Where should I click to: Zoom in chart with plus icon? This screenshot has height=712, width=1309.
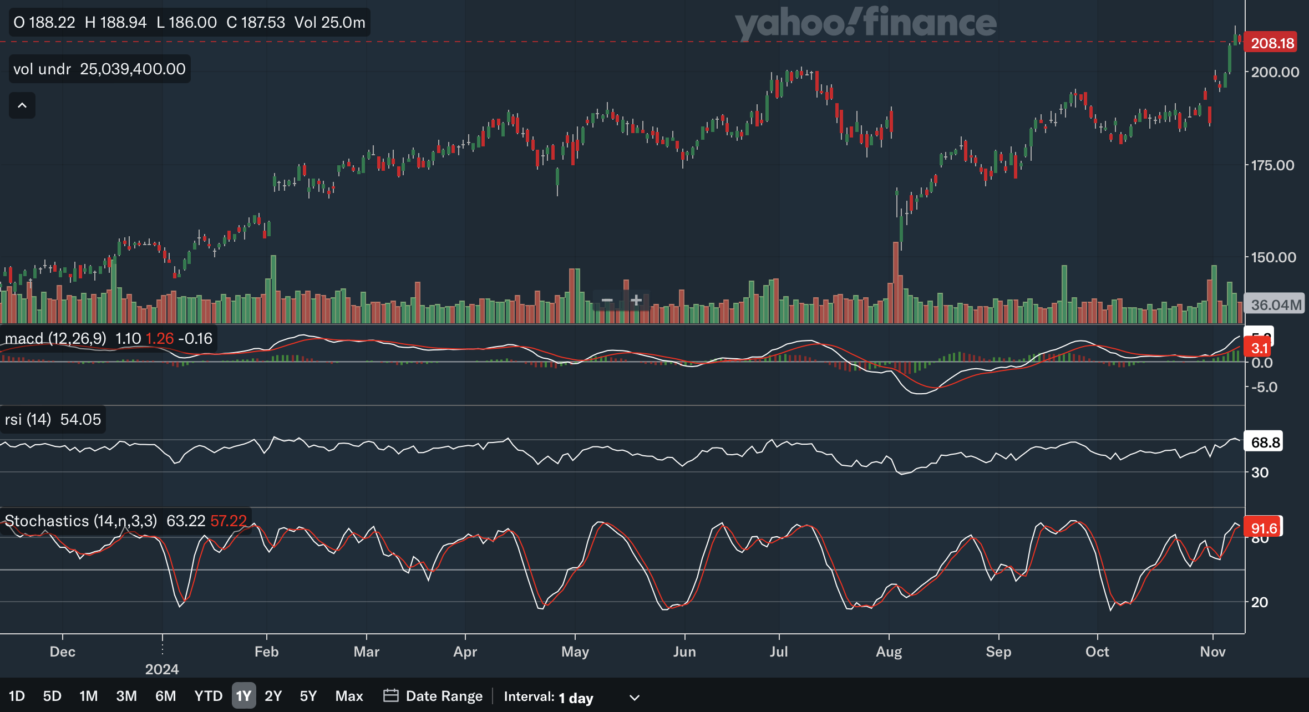636,301
